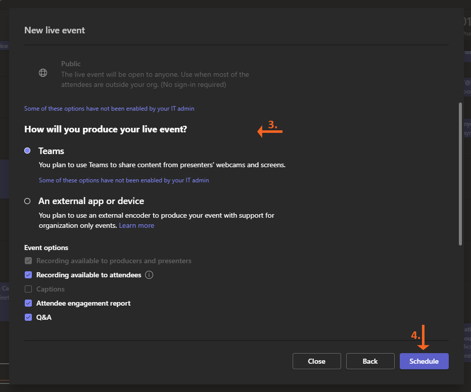Screen dimensions: 471x392
Task: Enable the Captions checkbox
Action: pos(28,289)
